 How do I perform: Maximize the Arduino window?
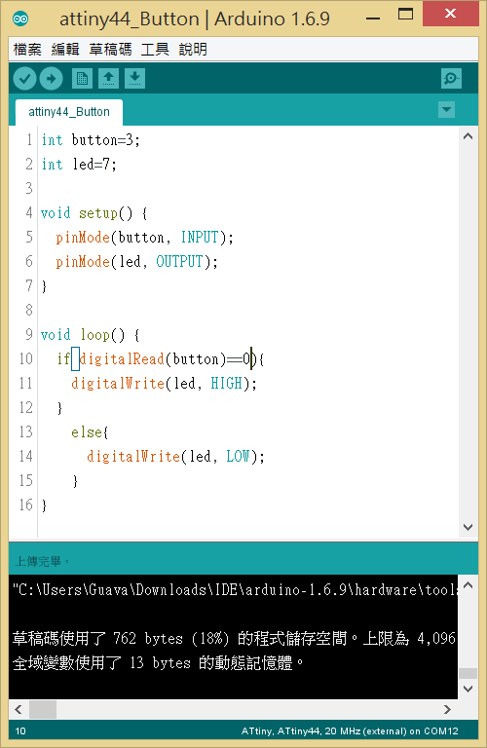405,15
